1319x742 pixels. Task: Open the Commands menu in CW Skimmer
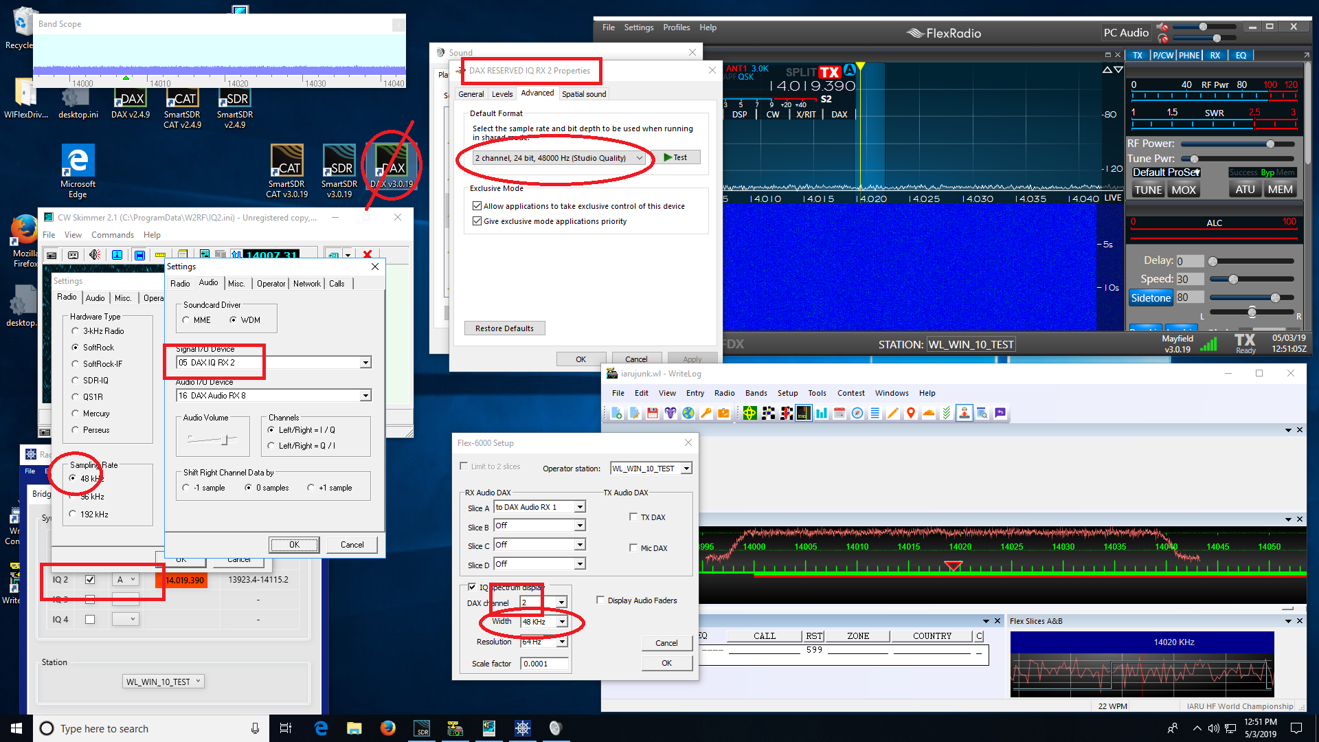tap(113, 235)
